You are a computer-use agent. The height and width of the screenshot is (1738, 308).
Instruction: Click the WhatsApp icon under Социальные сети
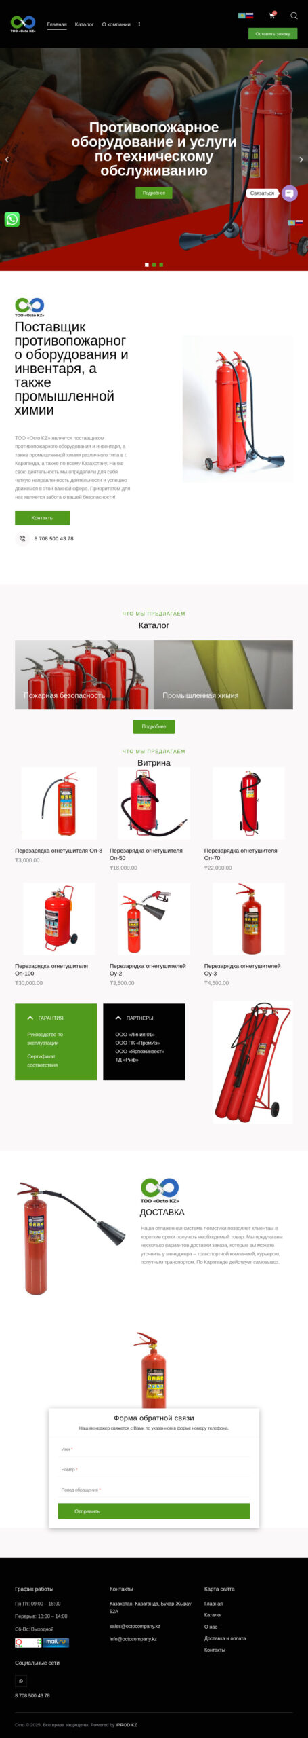pyautogui.click(x=21, y=1681)
